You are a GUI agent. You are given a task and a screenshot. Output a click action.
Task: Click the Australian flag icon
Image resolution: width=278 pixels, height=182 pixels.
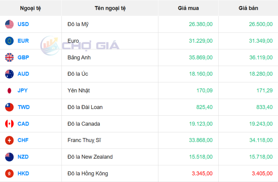coord(9,74)
